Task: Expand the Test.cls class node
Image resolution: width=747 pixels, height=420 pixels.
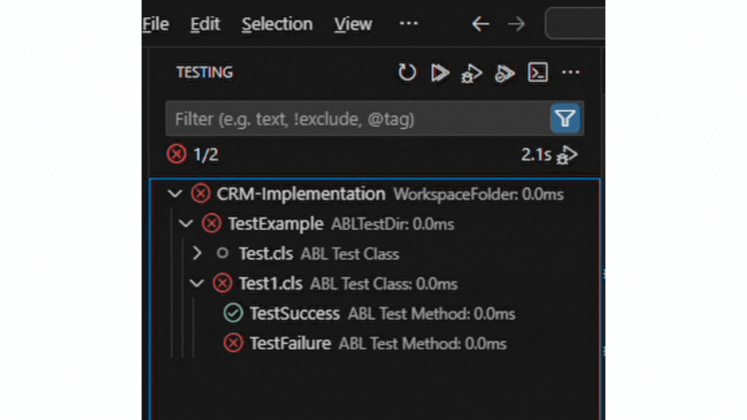Action: pos(198,253)
